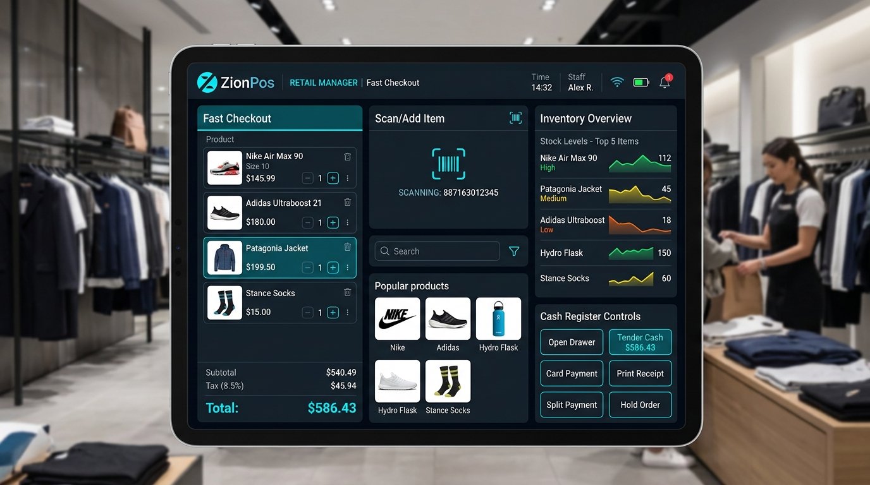The image size is (870, 485).
Task: Check the Wi-Fi status icon
Action: pyautogui.click(x=617, y=82)
